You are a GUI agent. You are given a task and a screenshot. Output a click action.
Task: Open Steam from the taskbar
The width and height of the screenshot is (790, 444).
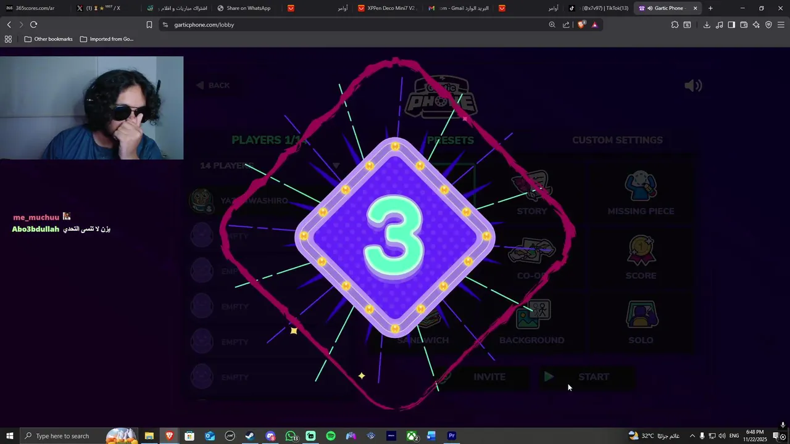pyautogui.click(x=250, y=436)
